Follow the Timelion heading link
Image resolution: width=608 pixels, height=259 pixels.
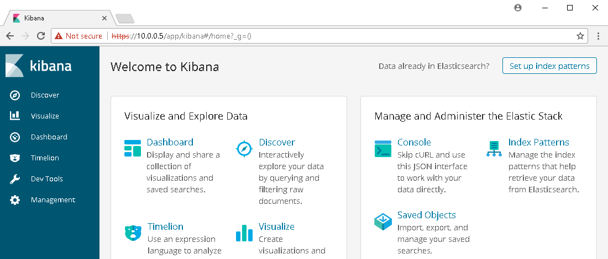click(x=165, y=226)
